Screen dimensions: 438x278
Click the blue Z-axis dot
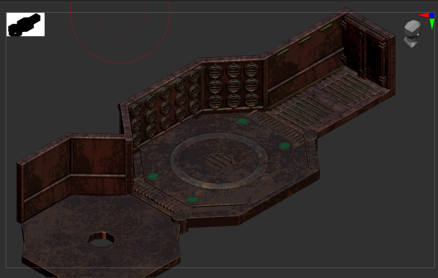pos(432,15)
